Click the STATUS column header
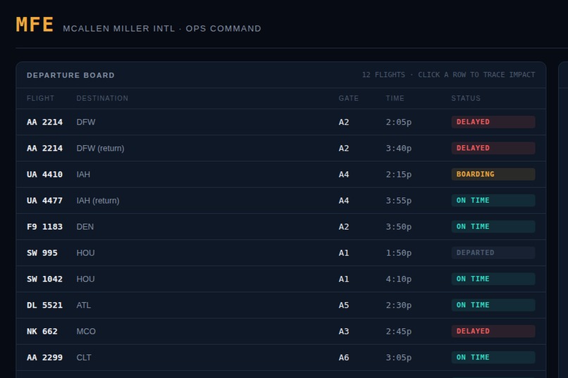This screenshot has width=568, height=378. [466, 99]
